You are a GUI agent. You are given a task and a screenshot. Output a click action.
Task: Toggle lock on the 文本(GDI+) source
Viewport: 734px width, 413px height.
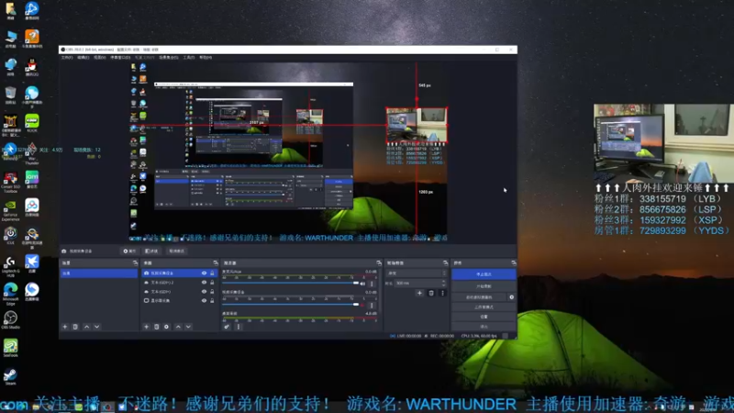[x=212, y=291]
